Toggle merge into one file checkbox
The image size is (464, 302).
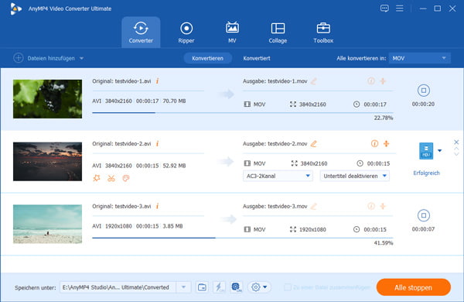point(288,287)
